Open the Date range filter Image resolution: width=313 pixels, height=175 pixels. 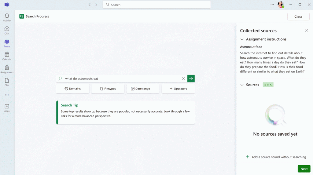pyautogui.click(x=143, y=89)
